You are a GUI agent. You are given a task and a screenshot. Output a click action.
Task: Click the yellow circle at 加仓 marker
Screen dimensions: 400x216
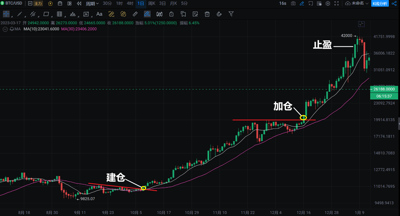[x=303, y=117]
